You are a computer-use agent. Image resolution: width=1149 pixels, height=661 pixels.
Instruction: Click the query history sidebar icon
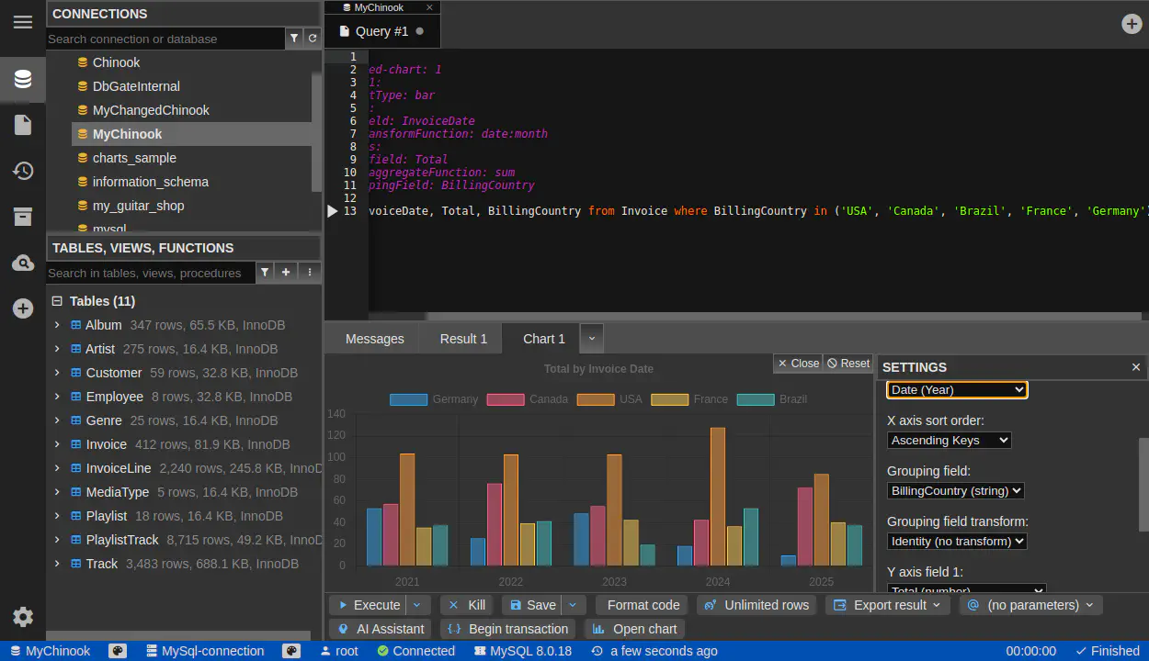click(x=23, y=171)
